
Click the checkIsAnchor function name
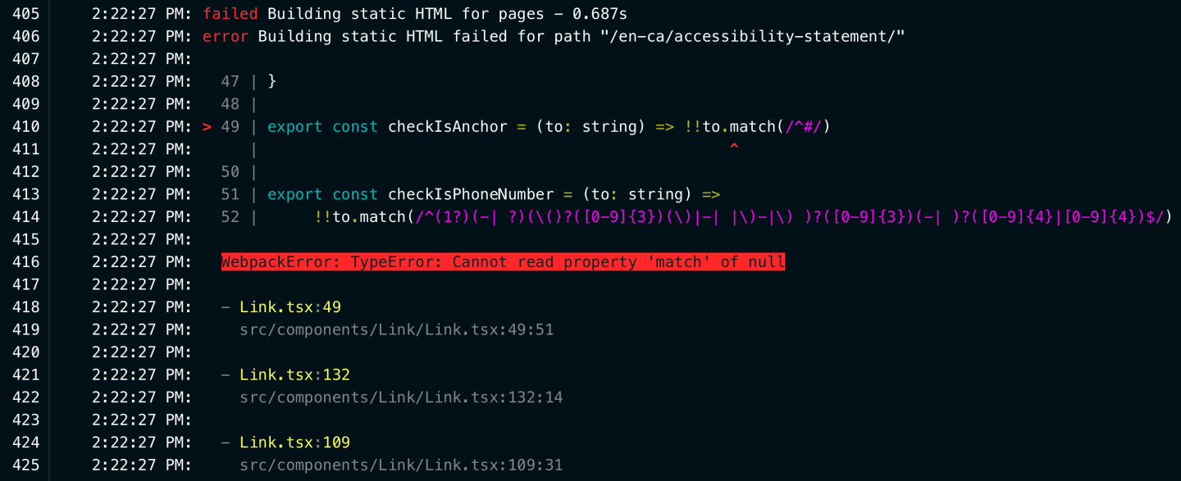[x=447, y=127]
